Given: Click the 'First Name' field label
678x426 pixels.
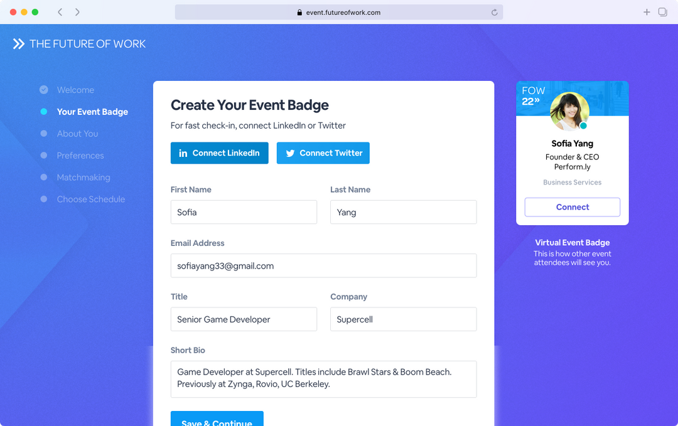Looking at the screenshot, I should tap(191, 189).
